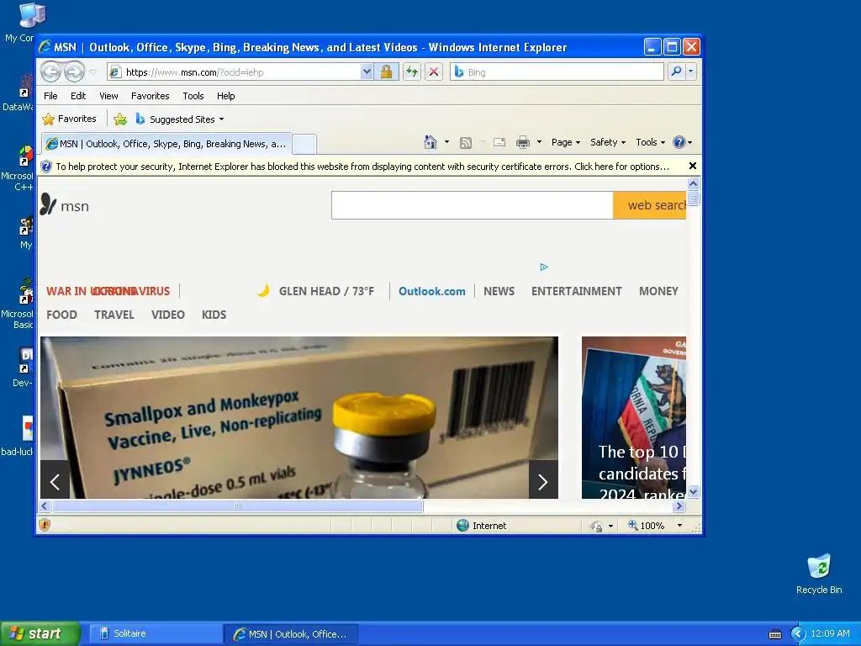Click the web search button

pyautogui.click(x=650, y=205)
